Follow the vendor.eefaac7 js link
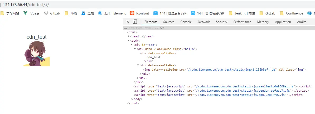Screen dimensions: 315x114 (243, 91)
